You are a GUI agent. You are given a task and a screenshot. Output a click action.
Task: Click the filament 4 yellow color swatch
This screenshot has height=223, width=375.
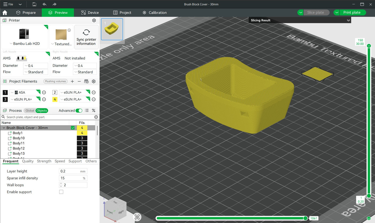point(55,99)
